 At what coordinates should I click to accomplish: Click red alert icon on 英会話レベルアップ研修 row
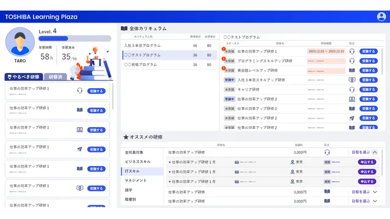(x=224, y=68)
